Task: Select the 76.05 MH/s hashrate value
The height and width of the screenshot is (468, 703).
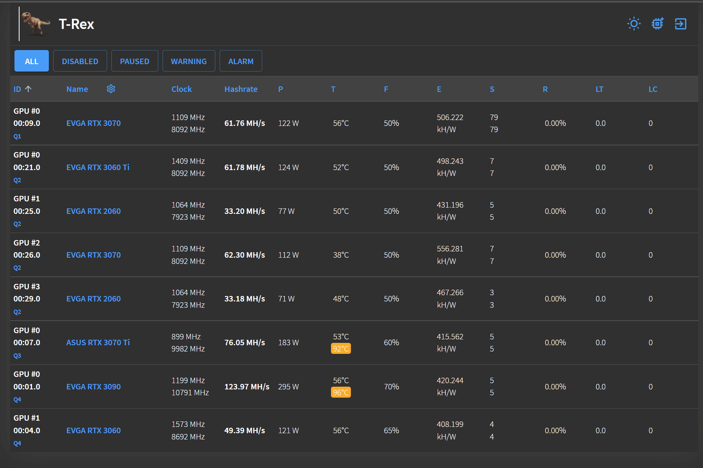Action: click(x=245, y=342)
